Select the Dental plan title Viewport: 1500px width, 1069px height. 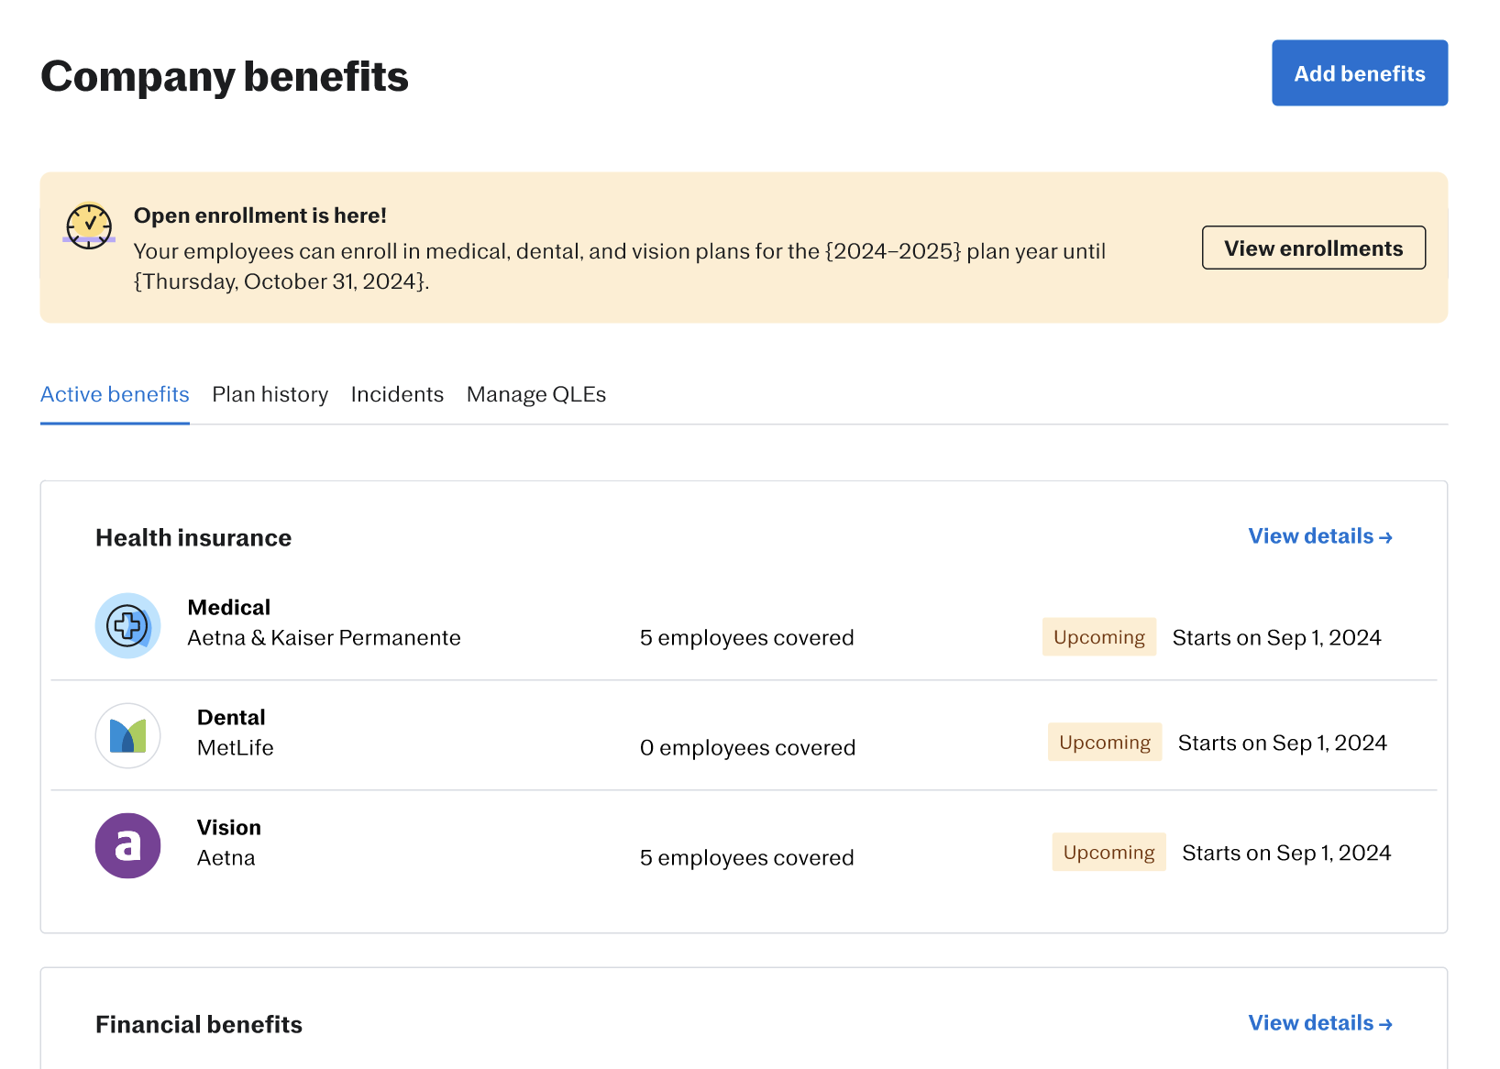click(x=231, y=718)
